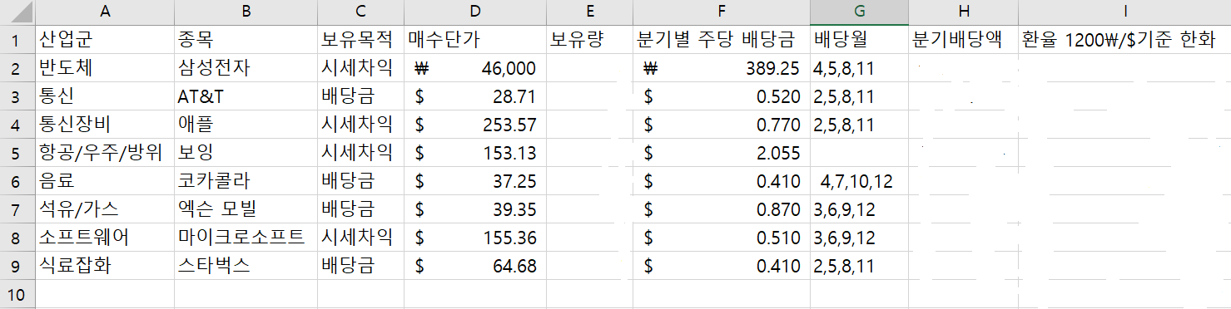Click the 46,000 price cell
Image resolution: width=1231 pixels, height=309 pixels.
475,67
